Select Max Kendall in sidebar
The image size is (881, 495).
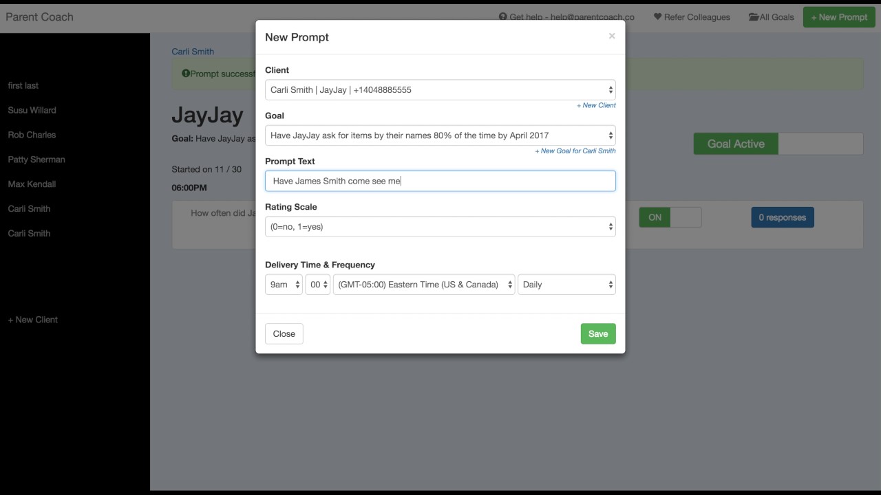coord(32,184)
